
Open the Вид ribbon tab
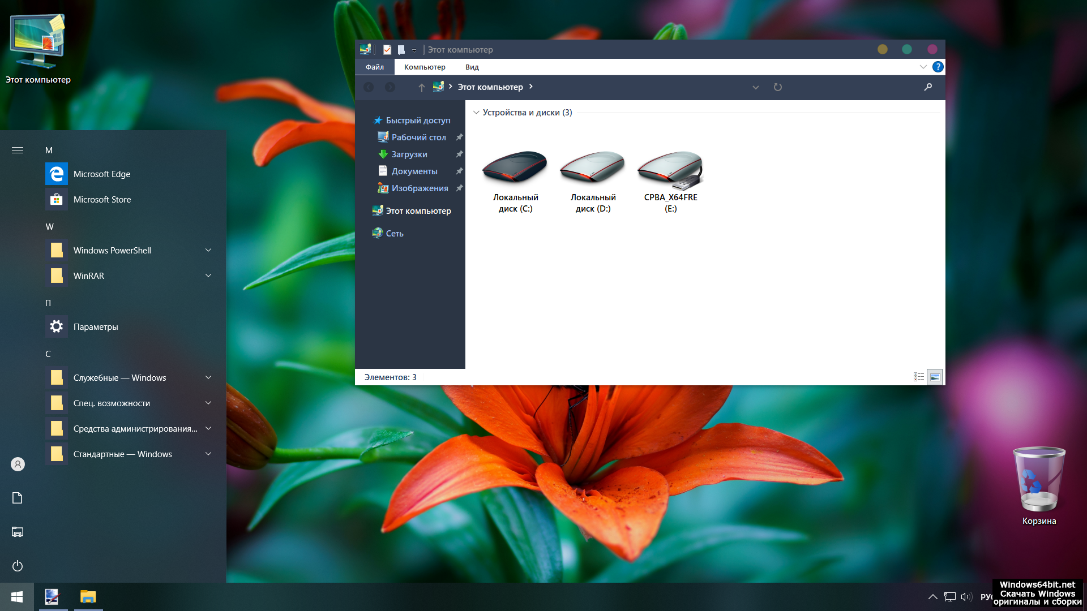click(472, 67)
